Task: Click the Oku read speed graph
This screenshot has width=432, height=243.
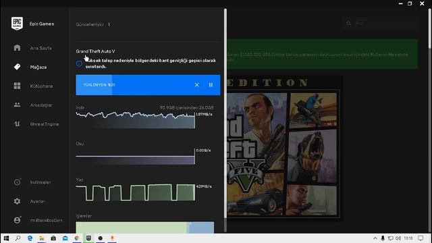Action: [135, 156]
